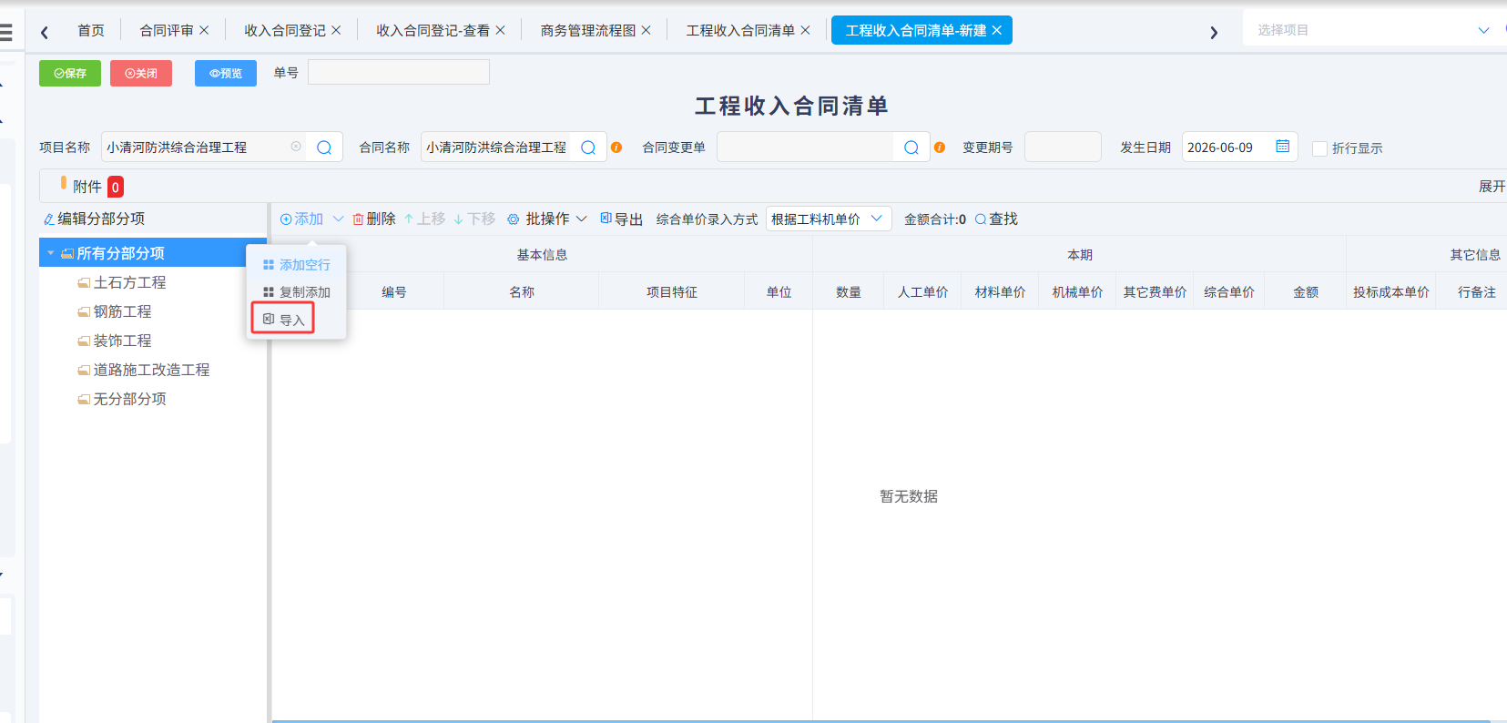
Task: Close the 收入合同登记 tab
Action: [x=336, y=30]
